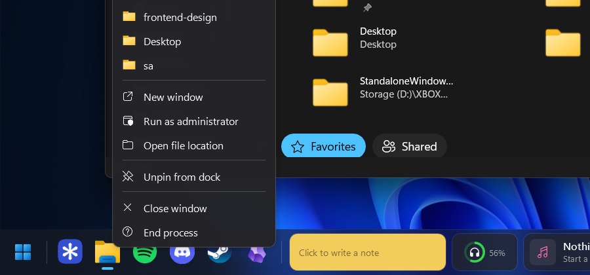Switch to the Favorites tab
590x275 pixels.
[324, 146]
